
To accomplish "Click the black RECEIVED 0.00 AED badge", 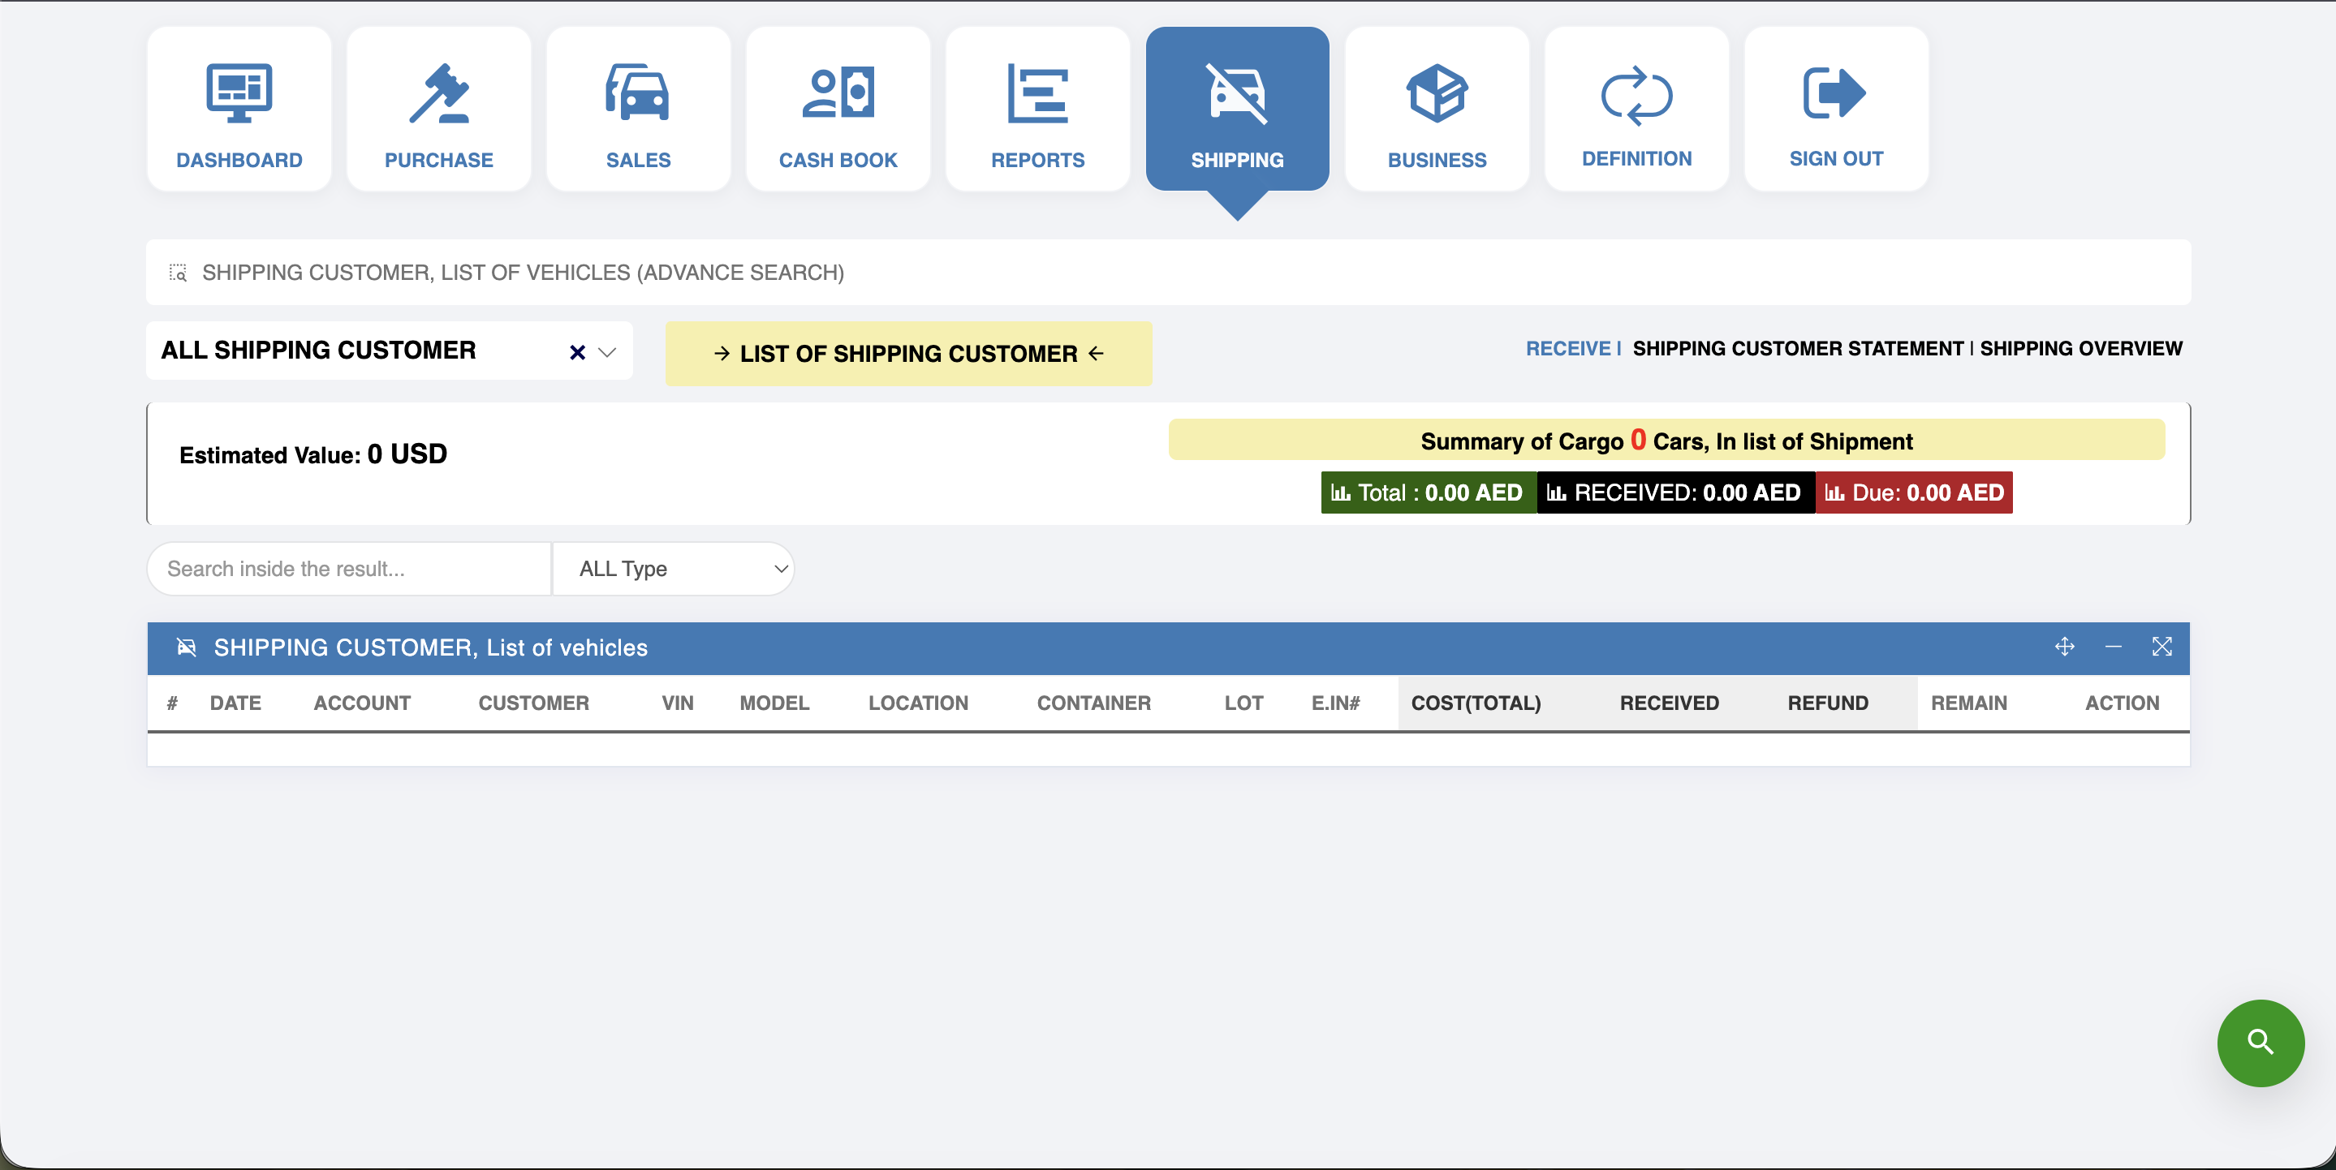I will tap(1675, 493).
